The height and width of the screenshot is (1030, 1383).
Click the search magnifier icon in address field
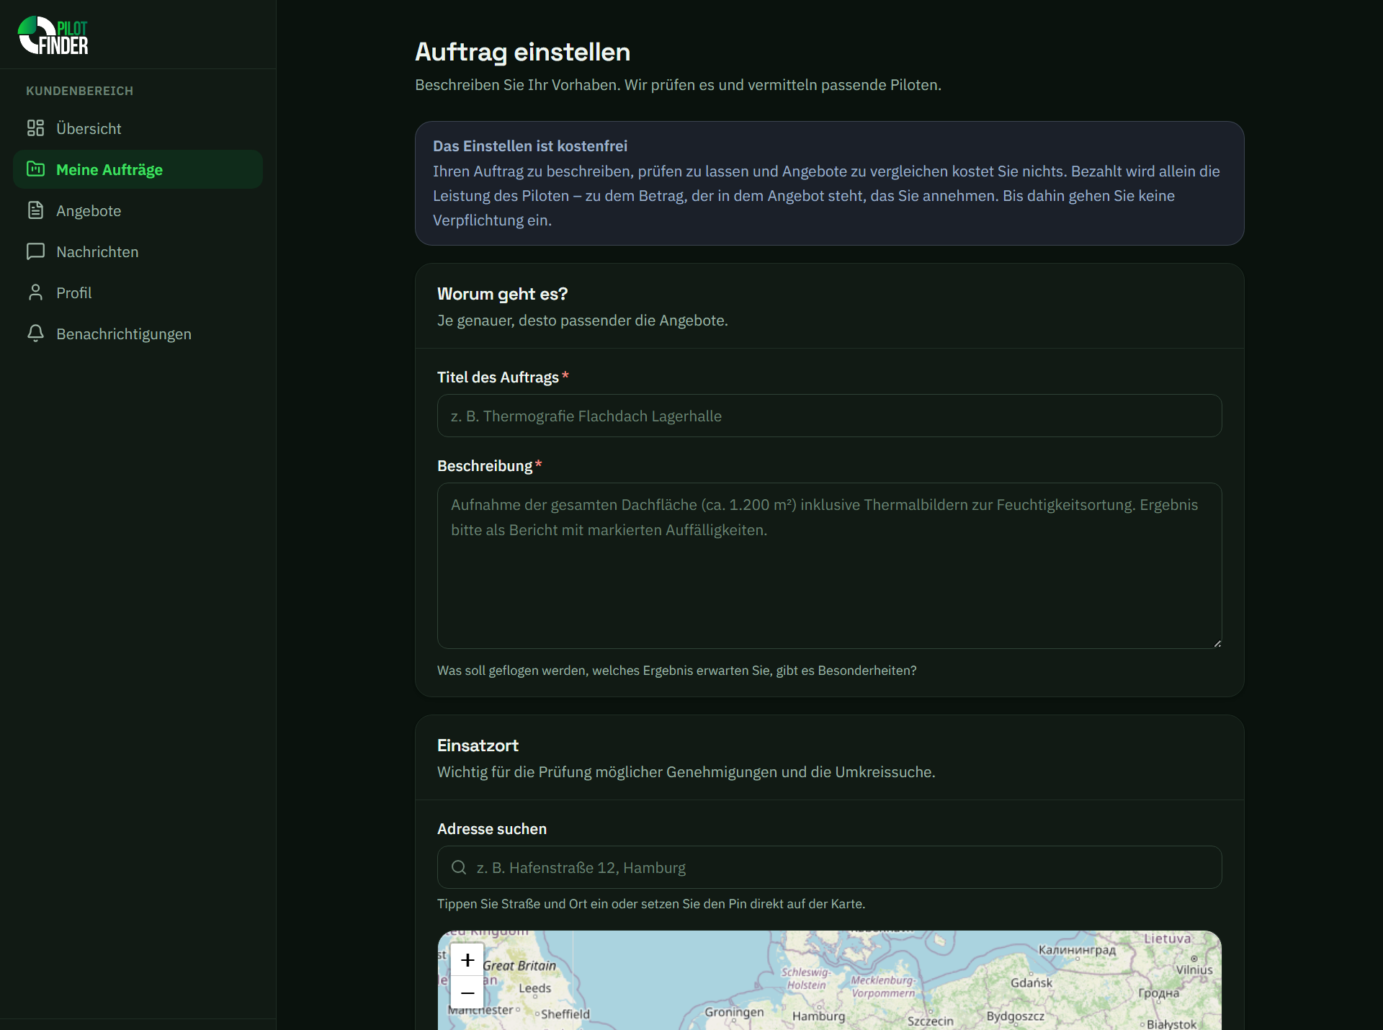click(x=459, y=867)
